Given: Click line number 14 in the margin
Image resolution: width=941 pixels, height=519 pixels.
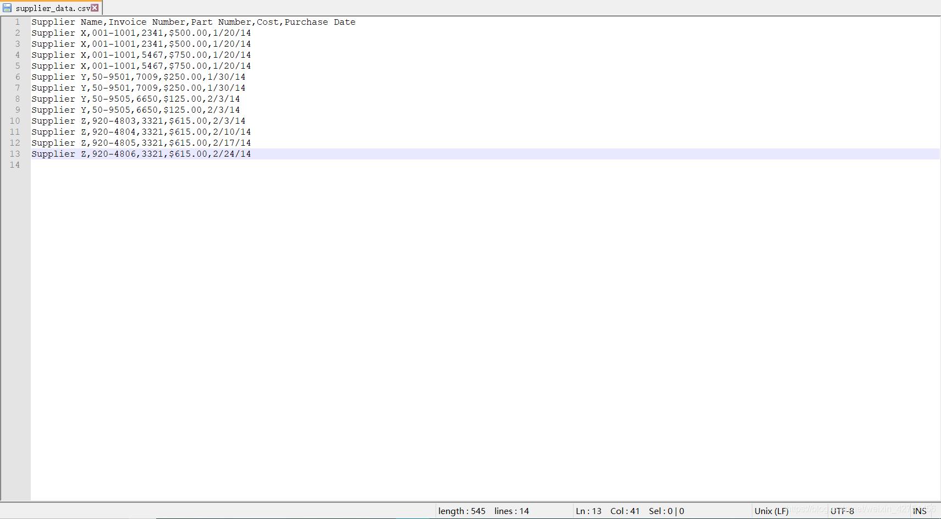Looking at the screenshot, I should pos(15,165).
